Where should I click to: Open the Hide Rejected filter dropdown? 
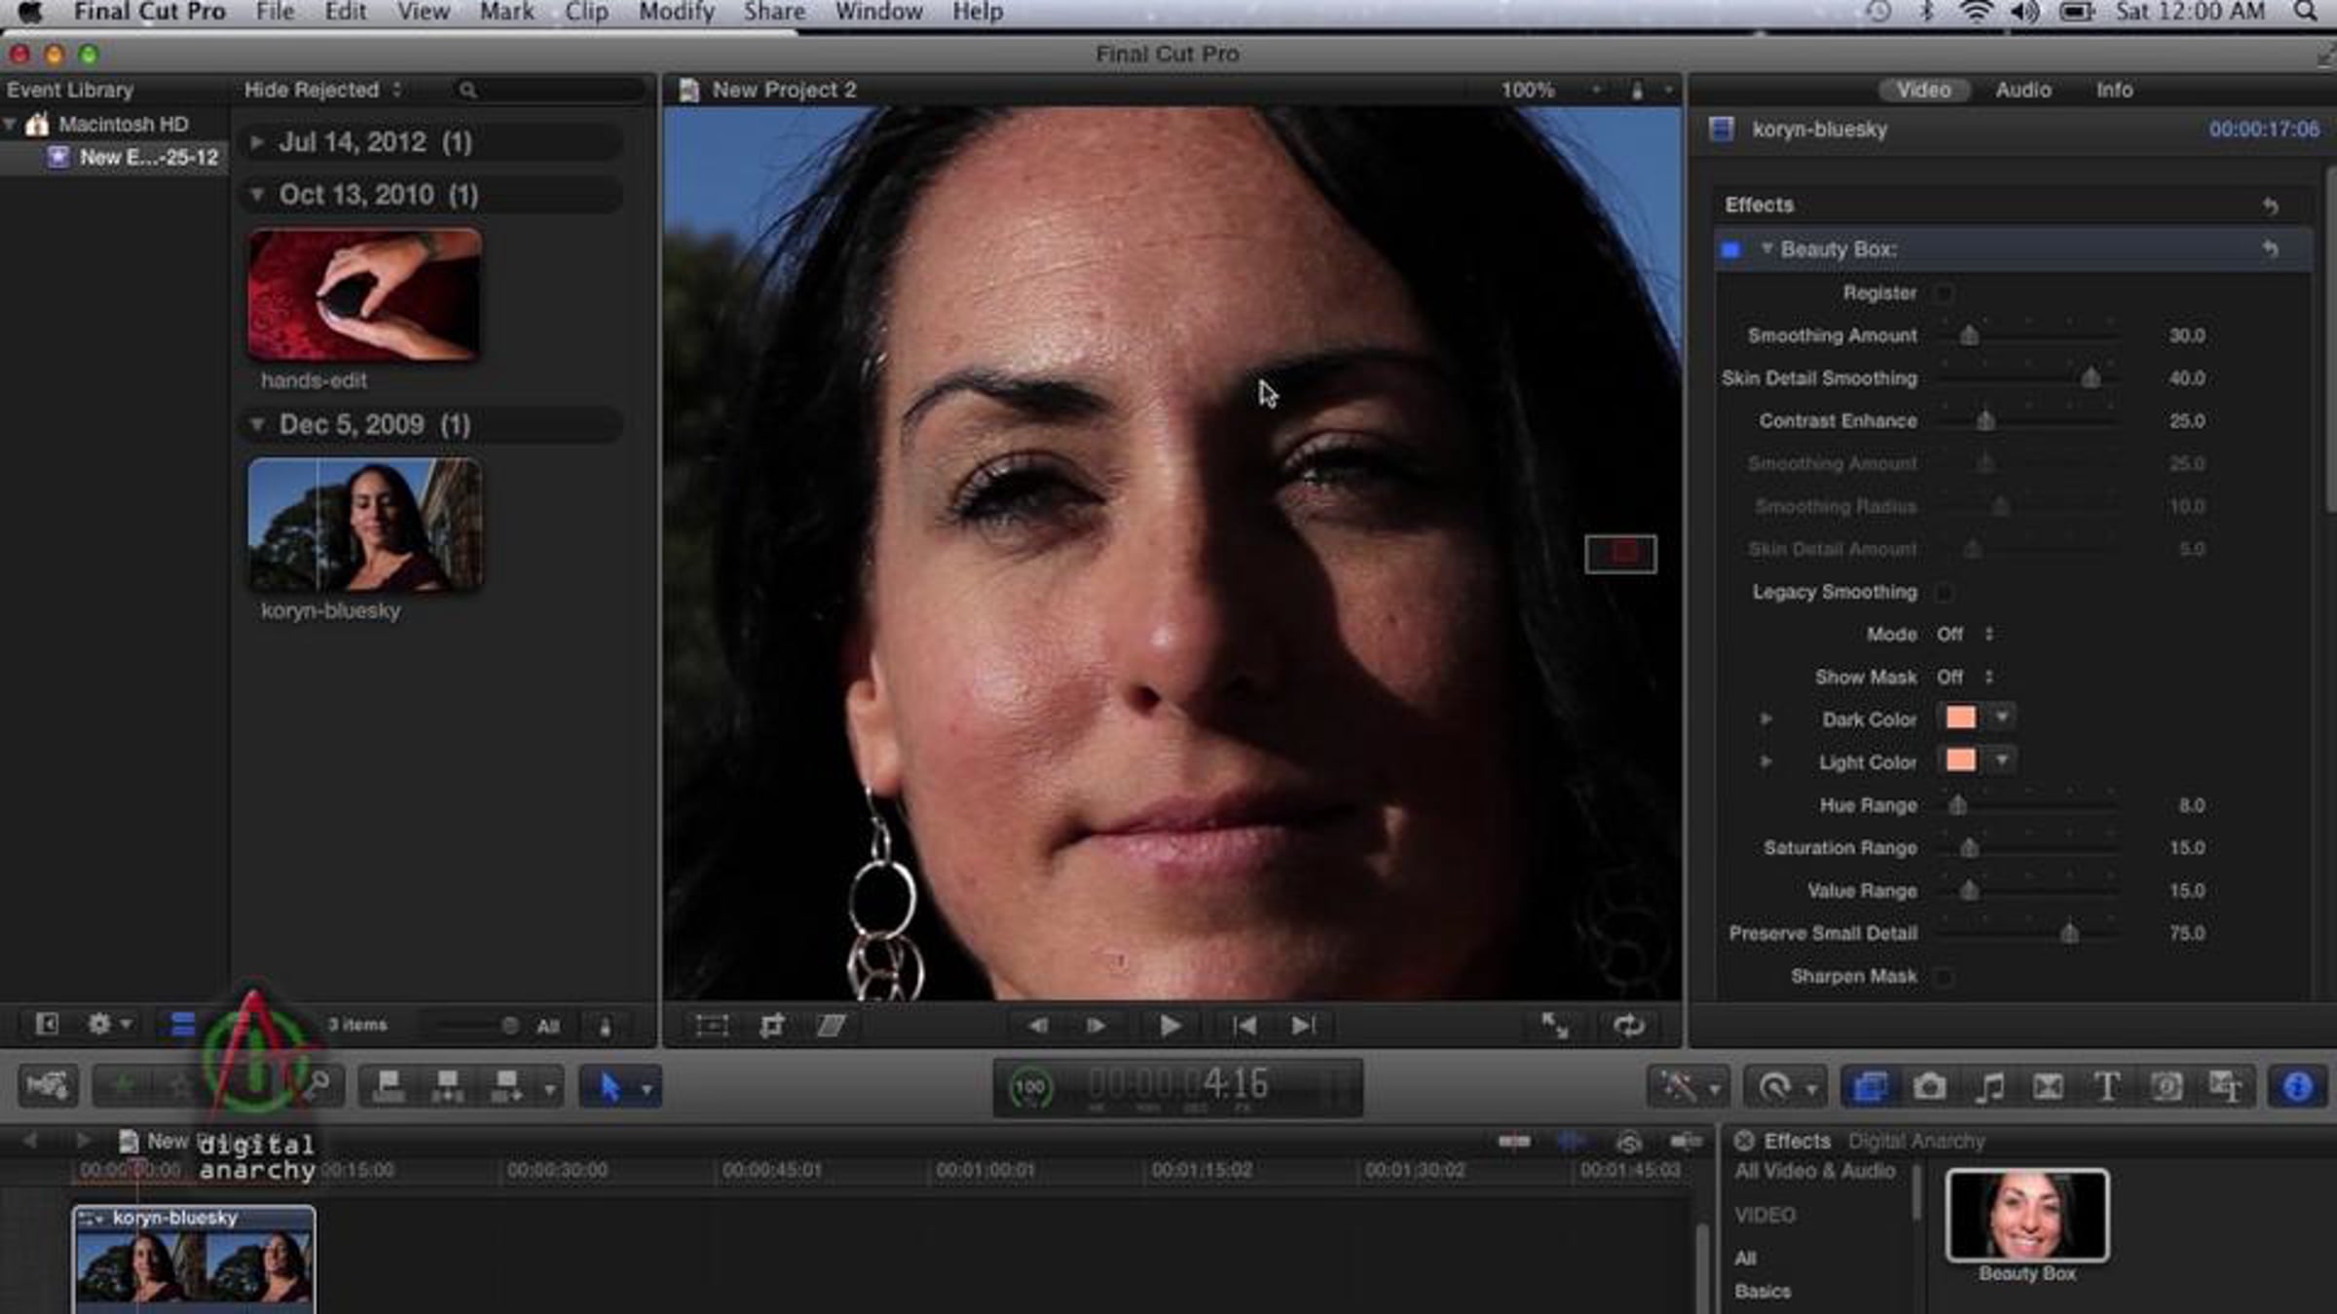pyautogui.click(x=322, y=90)
